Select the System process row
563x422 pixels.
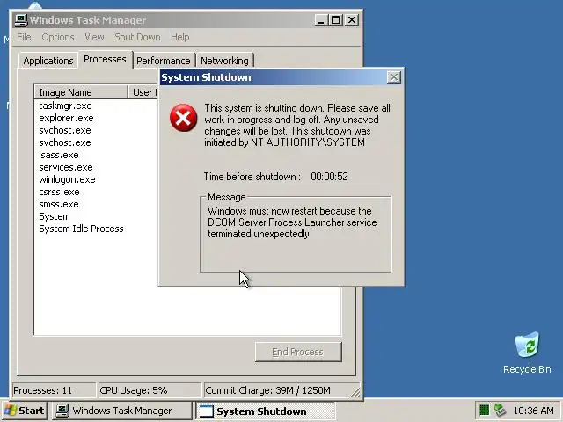(55, 216)
